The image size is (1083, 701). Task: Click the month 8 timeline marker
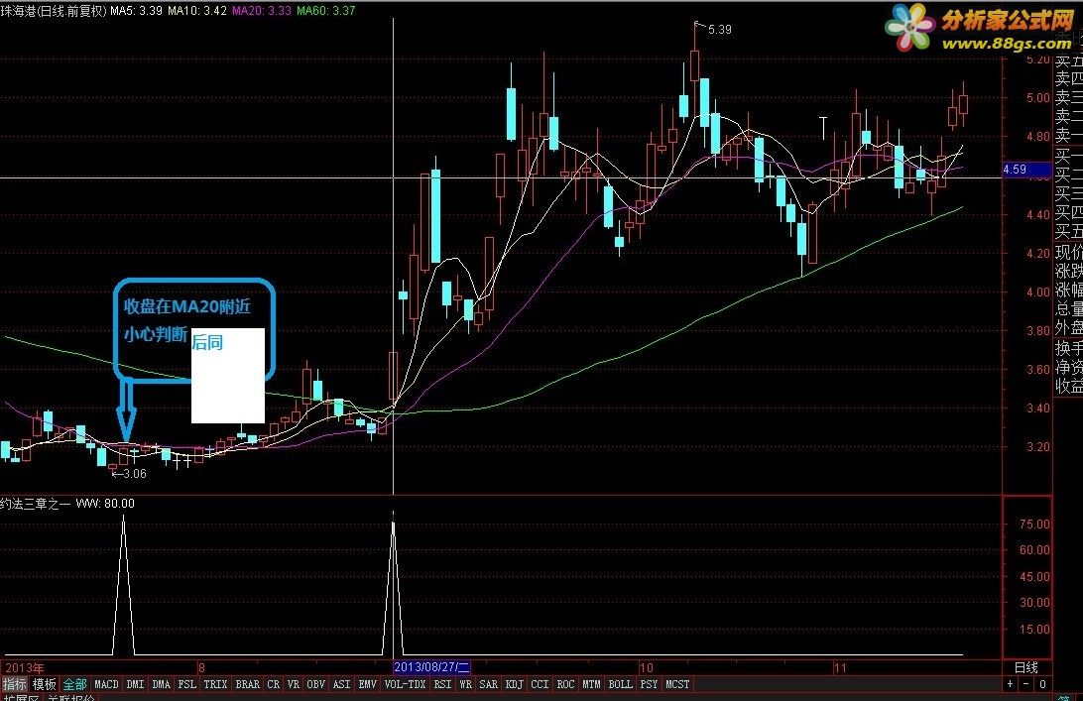point(201,668)
